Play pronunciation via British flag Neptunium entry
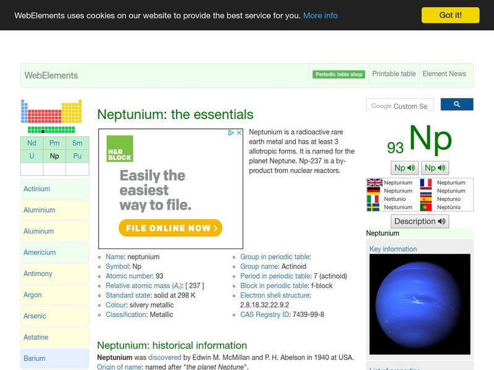The width and height of the screenshot is (494, 370). pyautogui.click(x=373, y=183)
